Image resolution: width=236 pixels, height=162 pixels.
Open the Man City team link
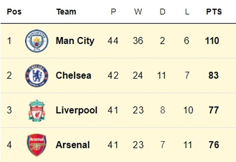point(75,41)
